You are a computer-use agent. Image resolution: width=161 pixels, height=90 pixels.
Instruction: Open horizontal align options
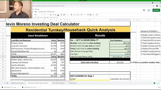[72, 15]
